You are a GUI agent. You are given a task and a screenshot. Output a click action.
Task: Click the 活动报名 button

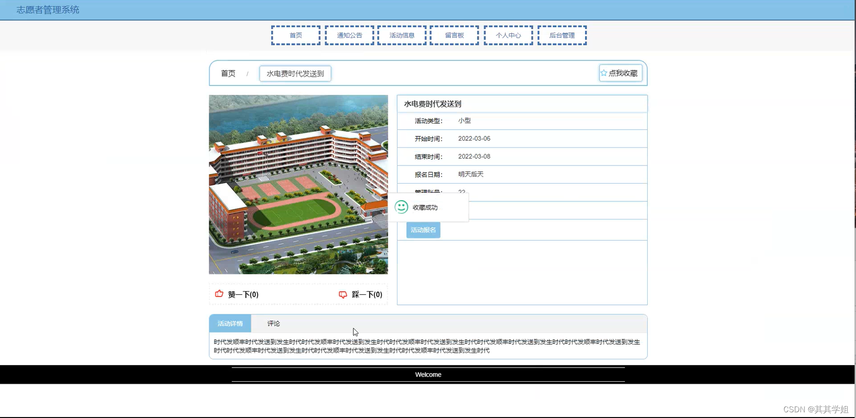[423, 230]
